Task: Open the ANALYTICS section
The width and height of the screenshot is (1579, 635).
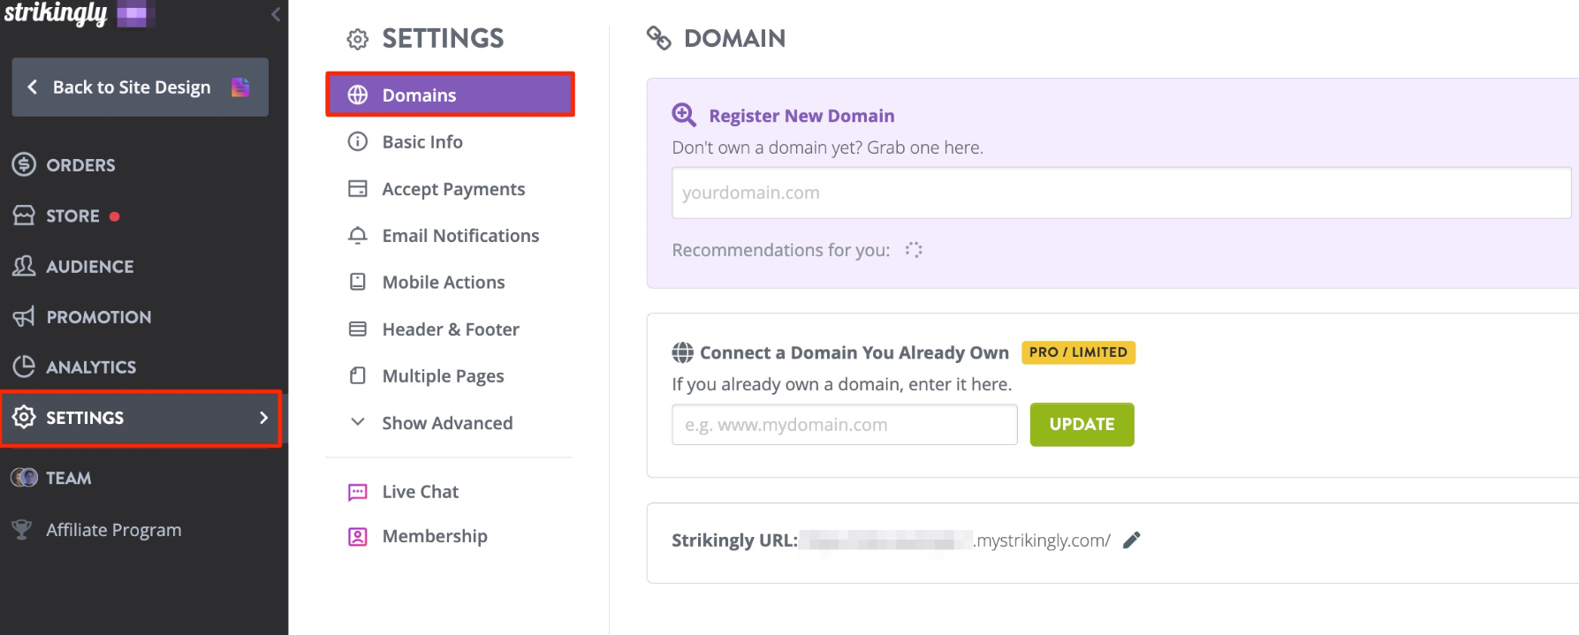Action: 91,367
